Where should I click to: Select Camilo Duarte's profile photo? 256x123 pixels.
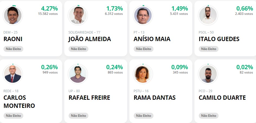[208, 74]
